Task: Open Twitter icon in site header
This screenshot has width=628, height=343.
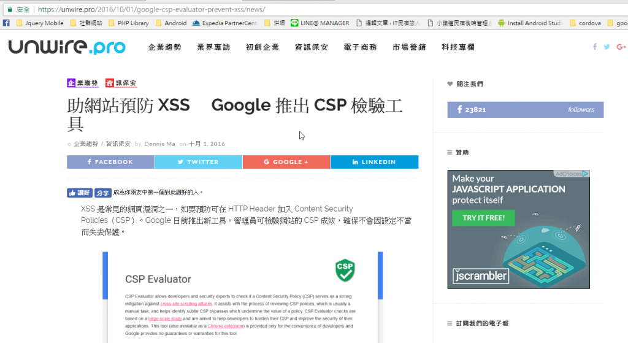Action: coord(607,47)
